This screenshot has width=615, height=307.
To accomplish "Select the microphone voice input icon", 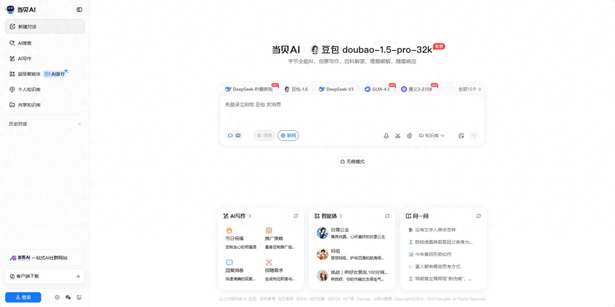I will pyautogui.click(x=386, y=135).
